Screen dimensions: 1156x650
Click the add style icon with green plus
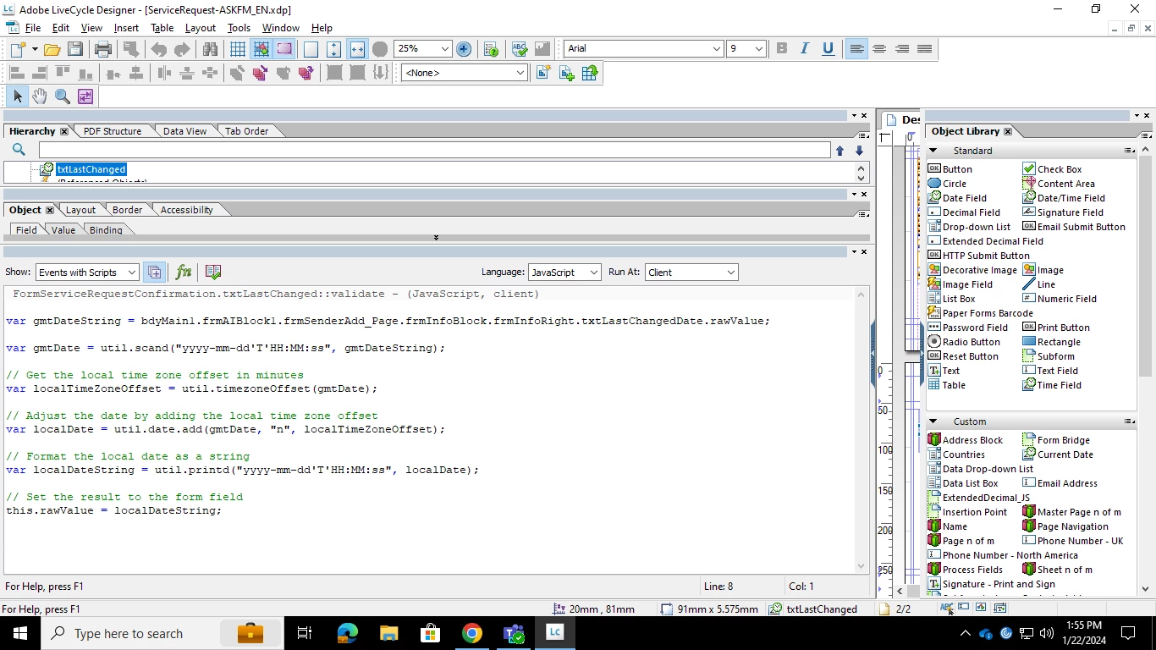tap(567, 73)
